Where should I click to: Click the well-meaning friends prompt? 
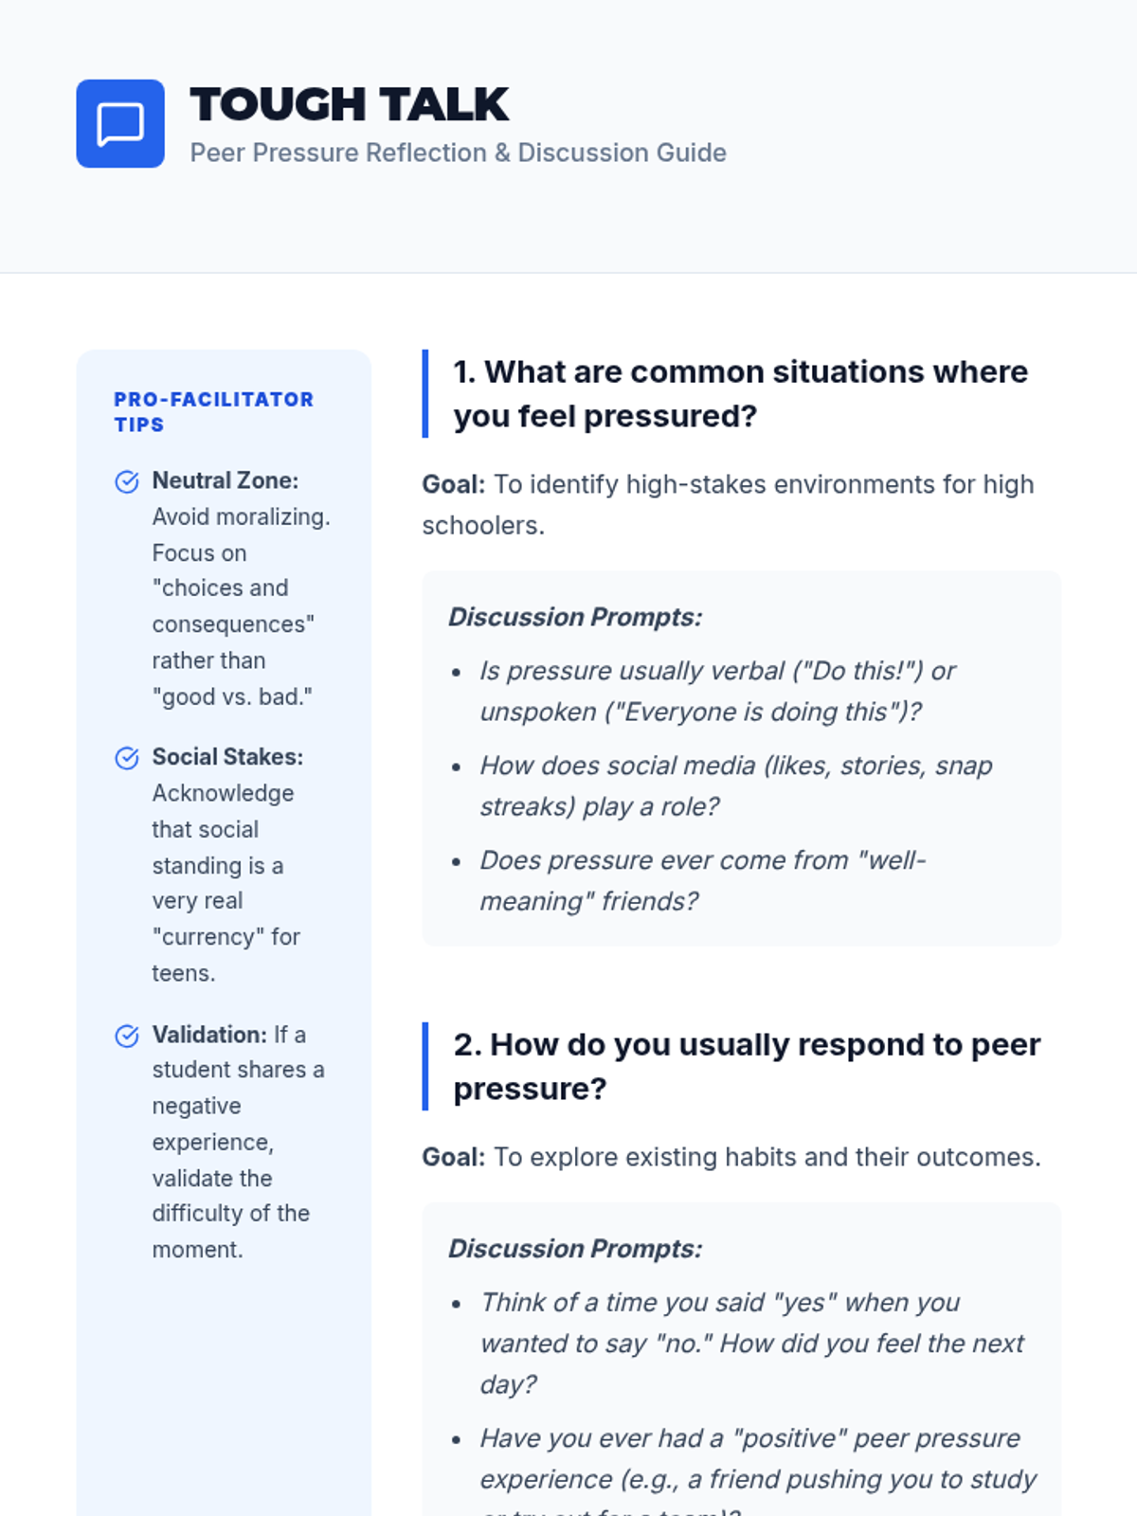(x=702, y=880)
